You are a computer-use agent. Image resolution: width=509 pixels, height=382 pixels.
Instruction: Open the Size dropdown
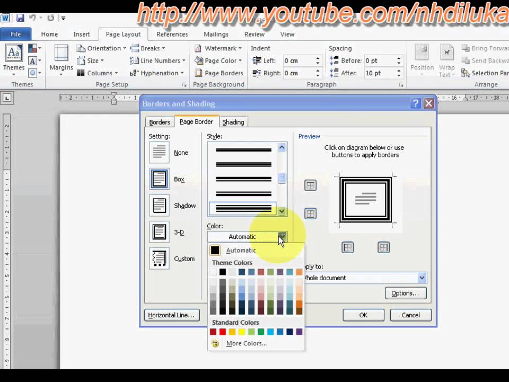point(91,60)
